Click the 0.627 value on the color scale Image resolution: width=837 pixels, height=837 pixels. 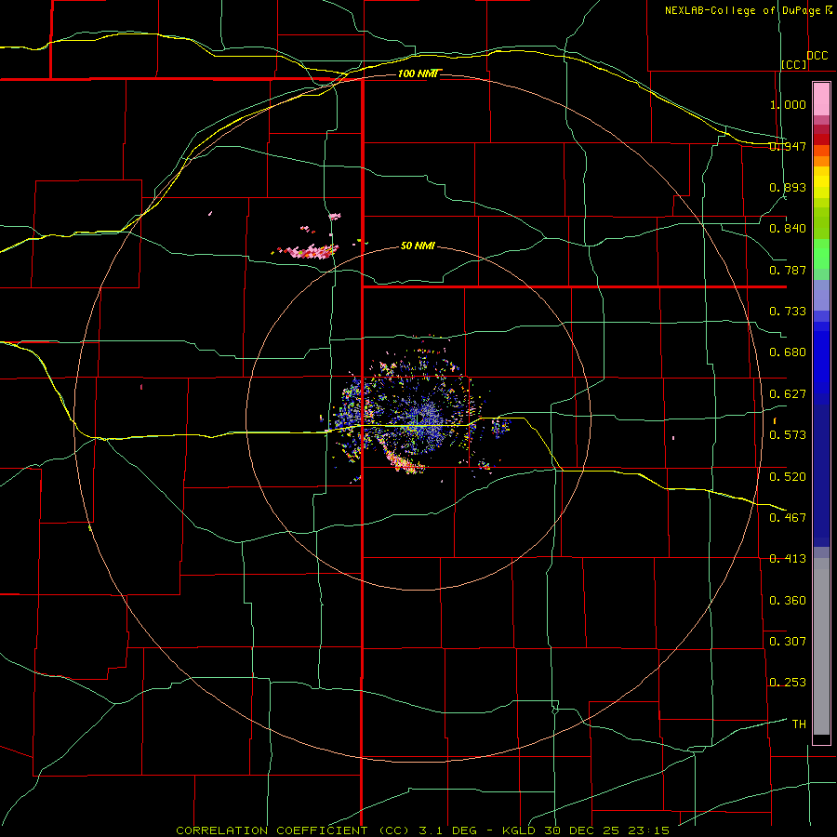(788, 394)
